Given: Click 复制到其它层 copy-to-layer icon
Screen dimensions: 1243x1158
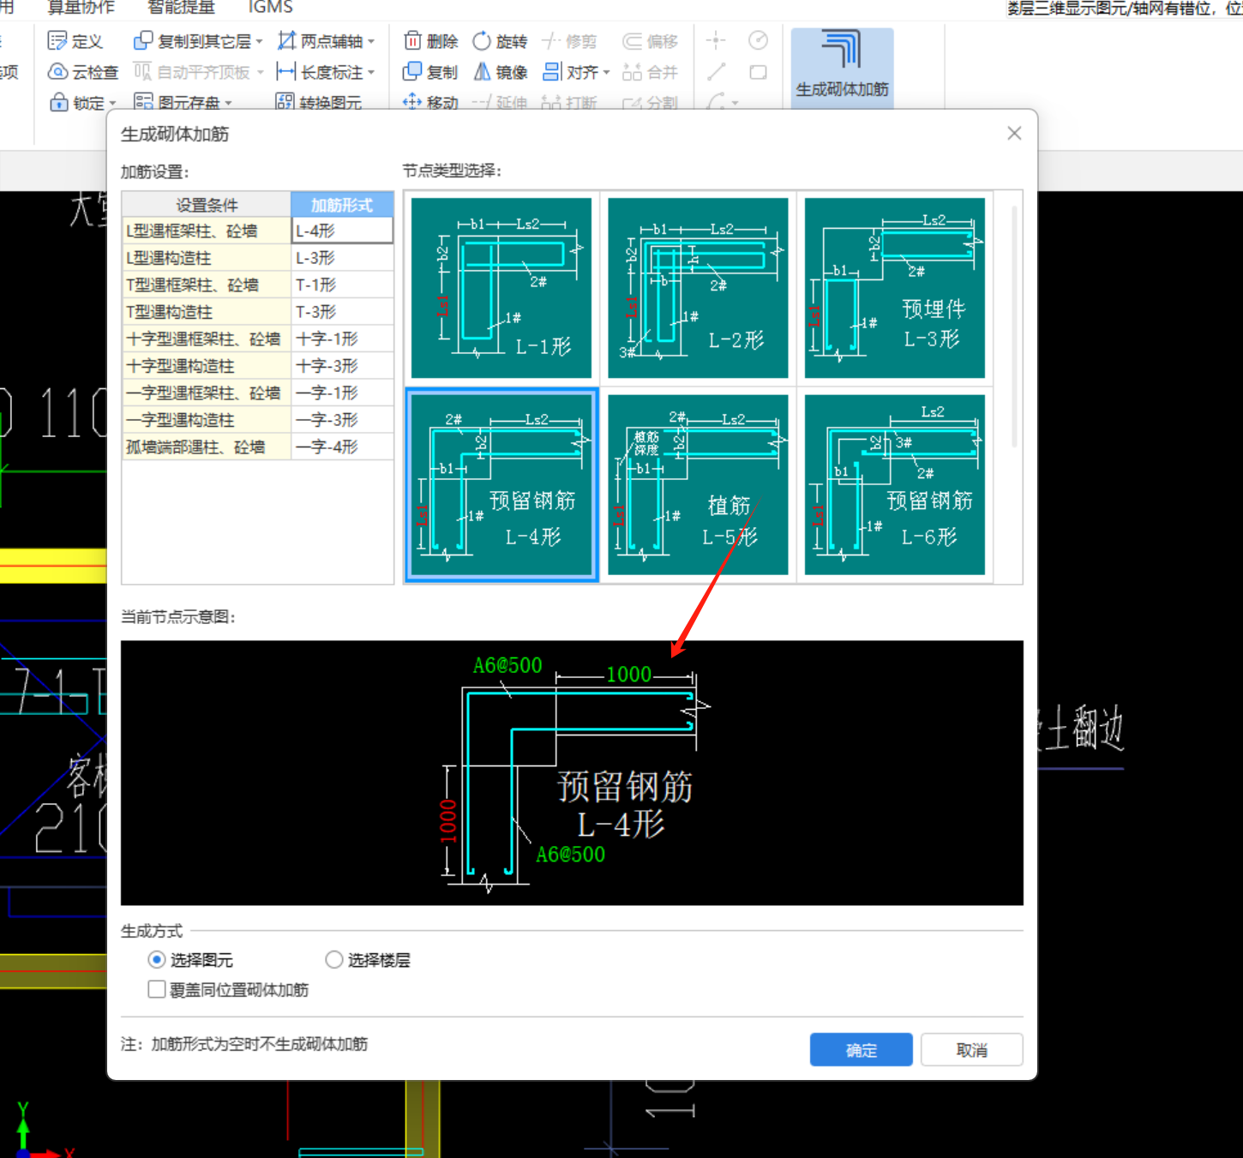Looking at the screenshot, I should point(143,41).
